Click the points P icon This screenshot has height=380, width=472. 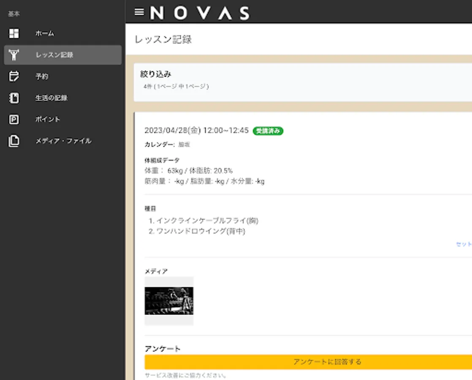point(14,119)
